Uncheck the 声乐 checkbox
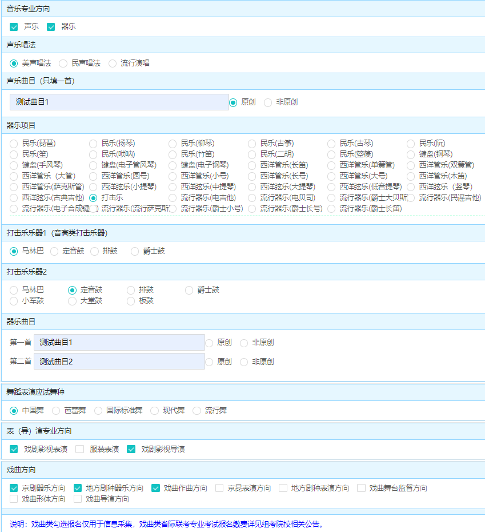 [14, 27]
